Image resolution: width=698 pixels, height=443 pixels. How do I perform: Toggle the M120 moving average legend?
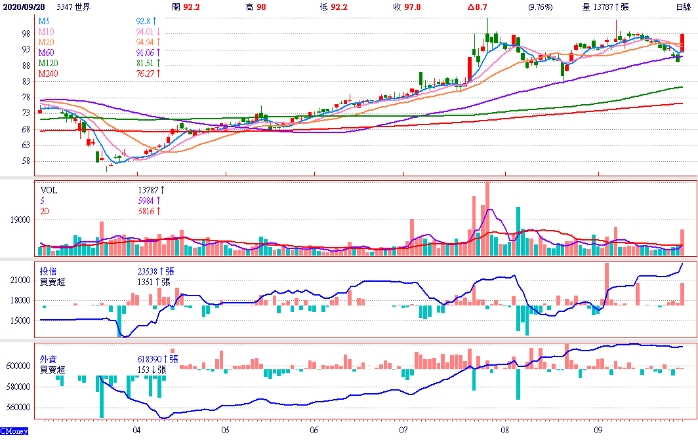49,63
